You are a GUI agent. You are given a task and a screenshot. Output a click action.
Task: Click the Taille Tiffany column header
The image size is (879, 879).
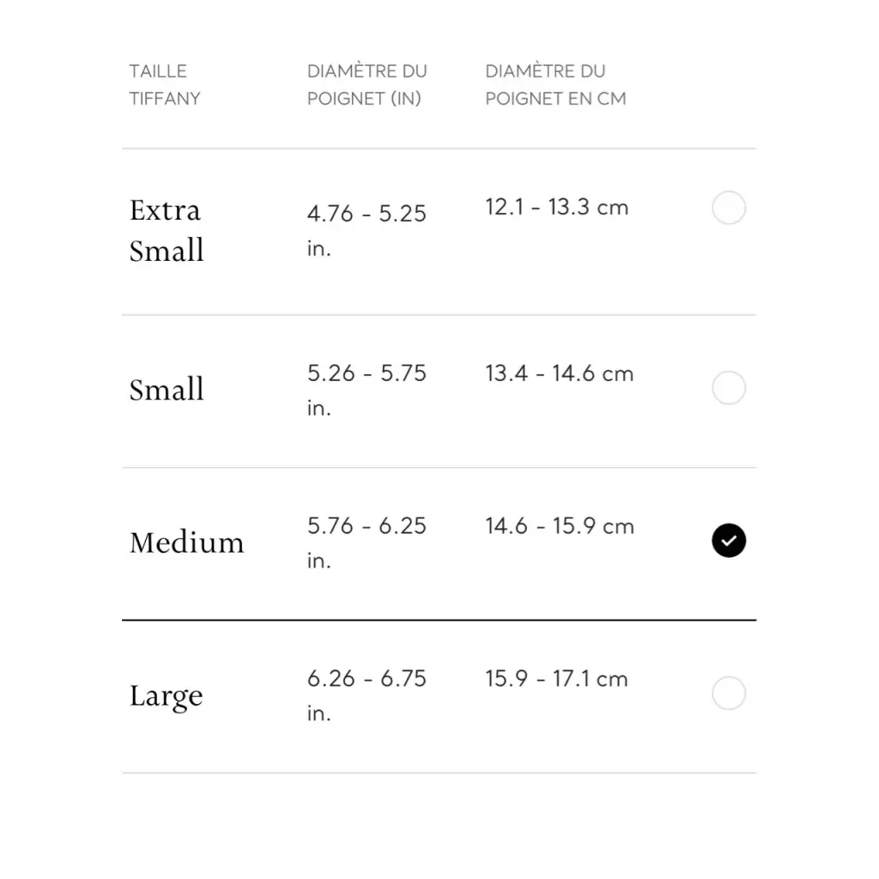(164, 84)
